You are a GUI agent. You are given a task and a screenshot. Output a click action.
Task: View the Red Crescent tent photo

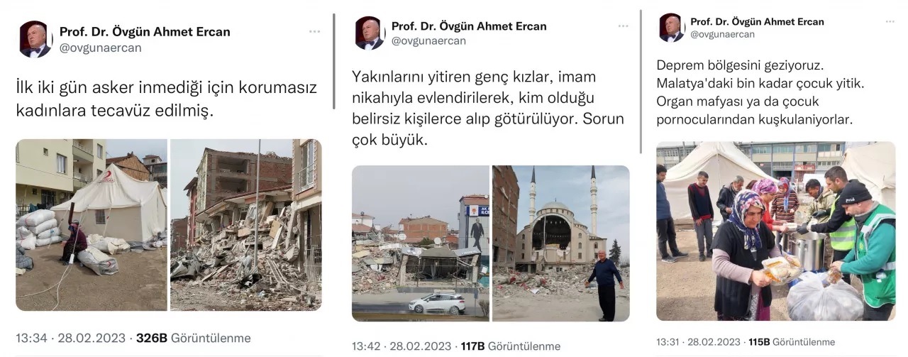point(92,225)
